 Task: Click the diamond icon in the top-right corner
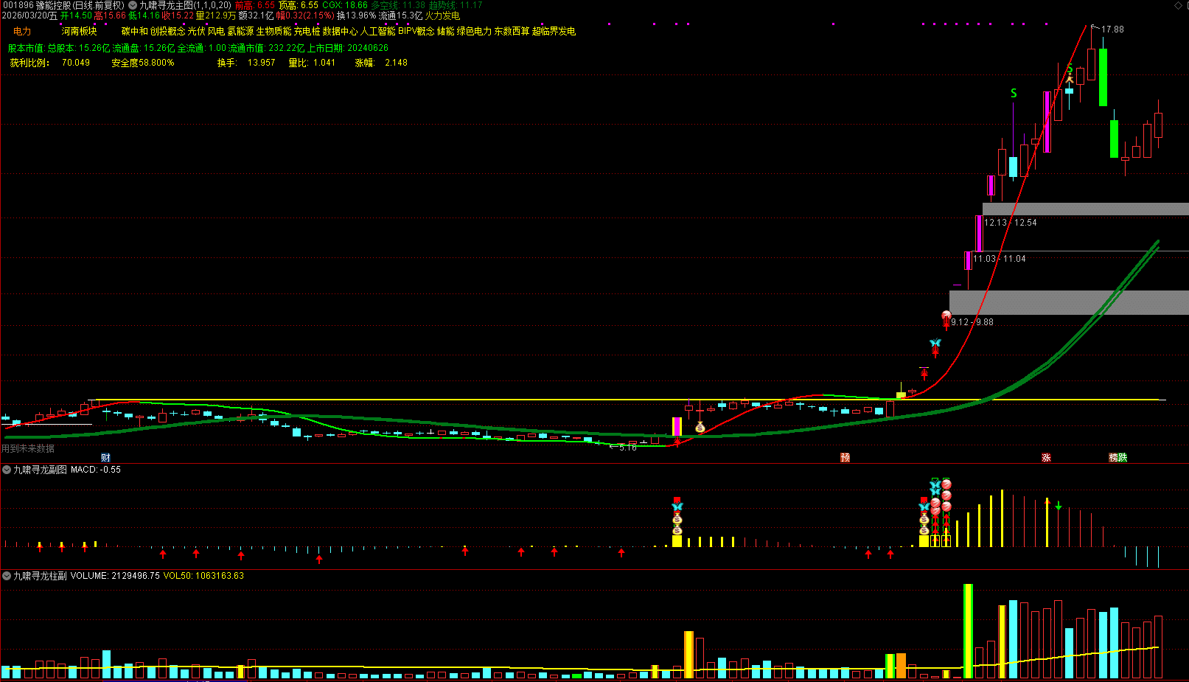click(x=1178, y=6)
